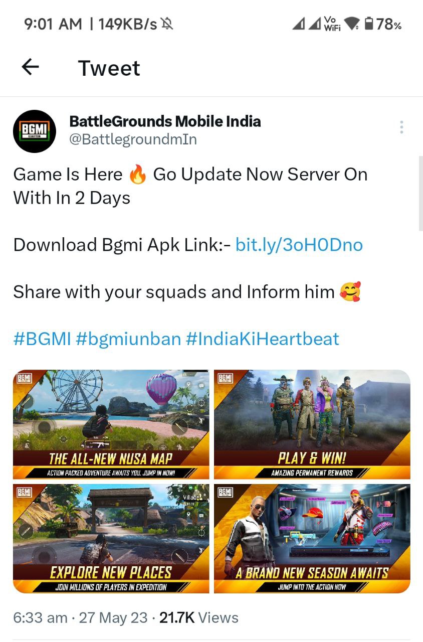
Task: Tap the #BGMI hashtag
Action: [x=42, y=339]
